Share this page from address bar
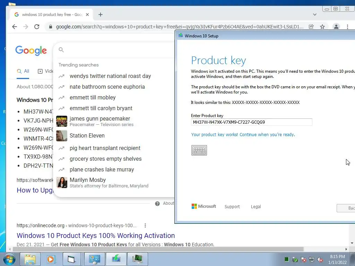 pyautogui.click(x=311, y=27)
